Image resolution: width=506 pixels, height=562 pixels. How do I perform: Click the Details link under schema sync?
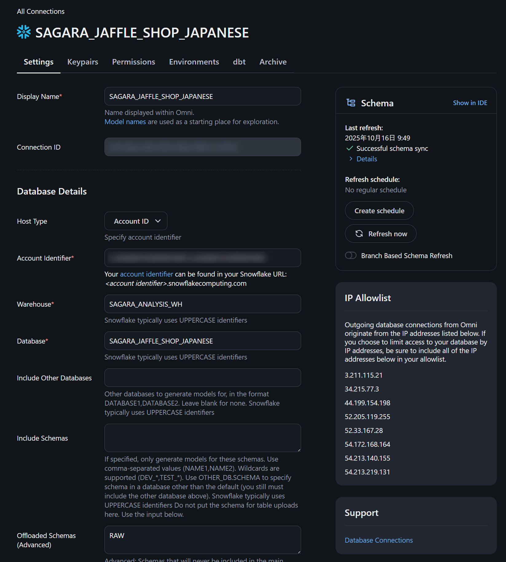coord(367,159)
